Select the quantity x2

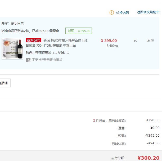pyautogui.click(x=136, y=41)
